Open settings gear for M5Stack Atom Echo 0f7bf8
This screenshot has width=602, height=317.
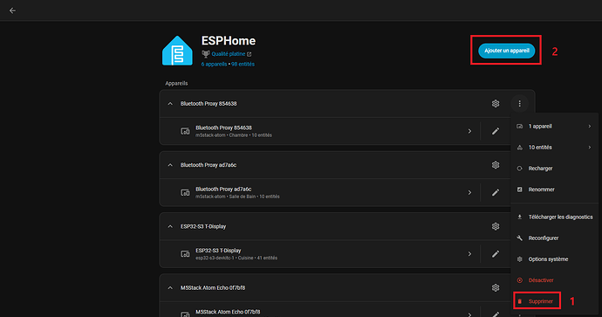[x=496, y=287]
